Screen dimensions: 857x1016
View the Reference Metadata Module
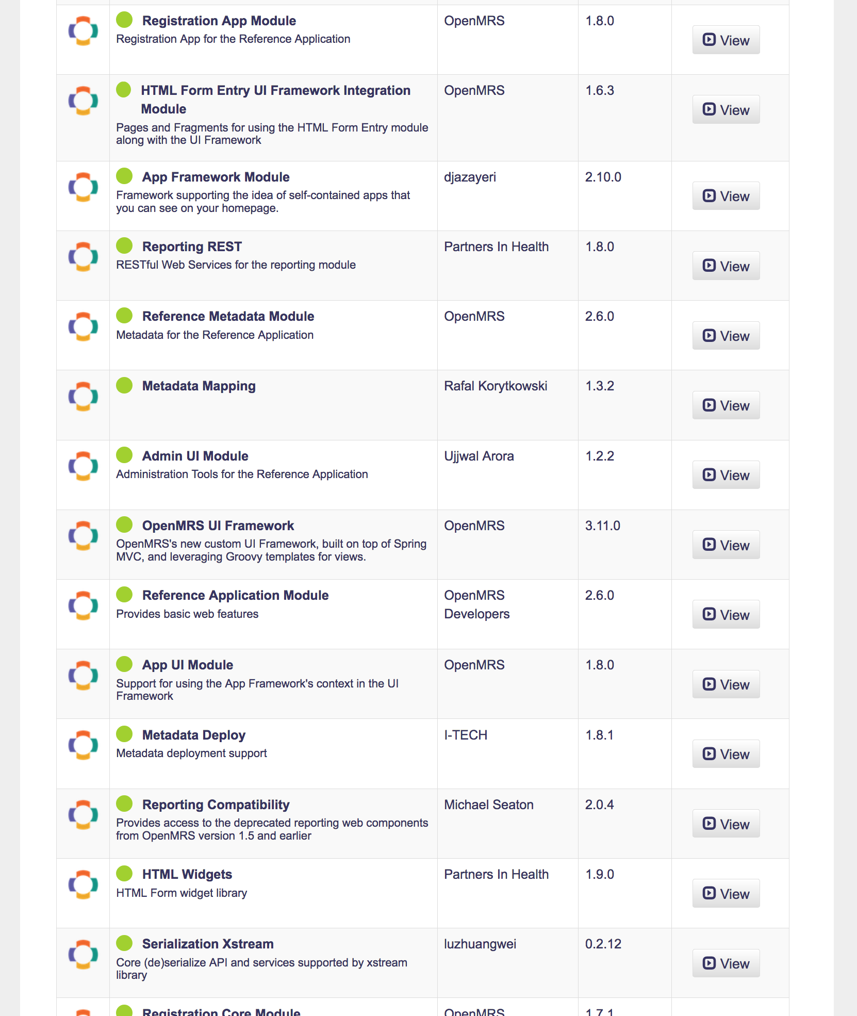[726, 336]
